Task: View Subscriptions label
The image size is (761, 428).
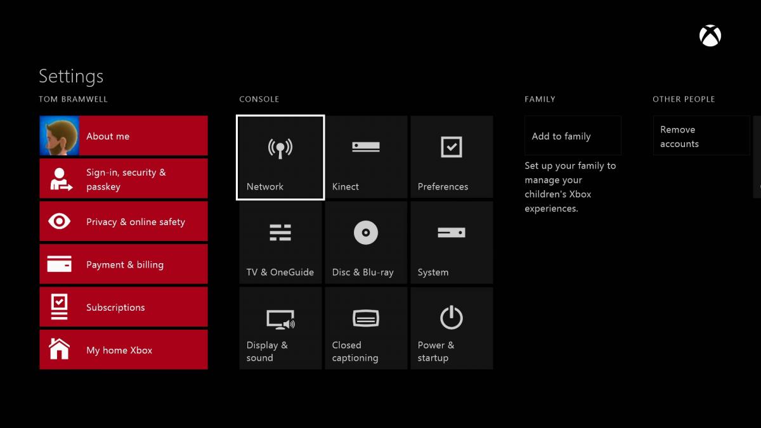Action: coord(115,308)
